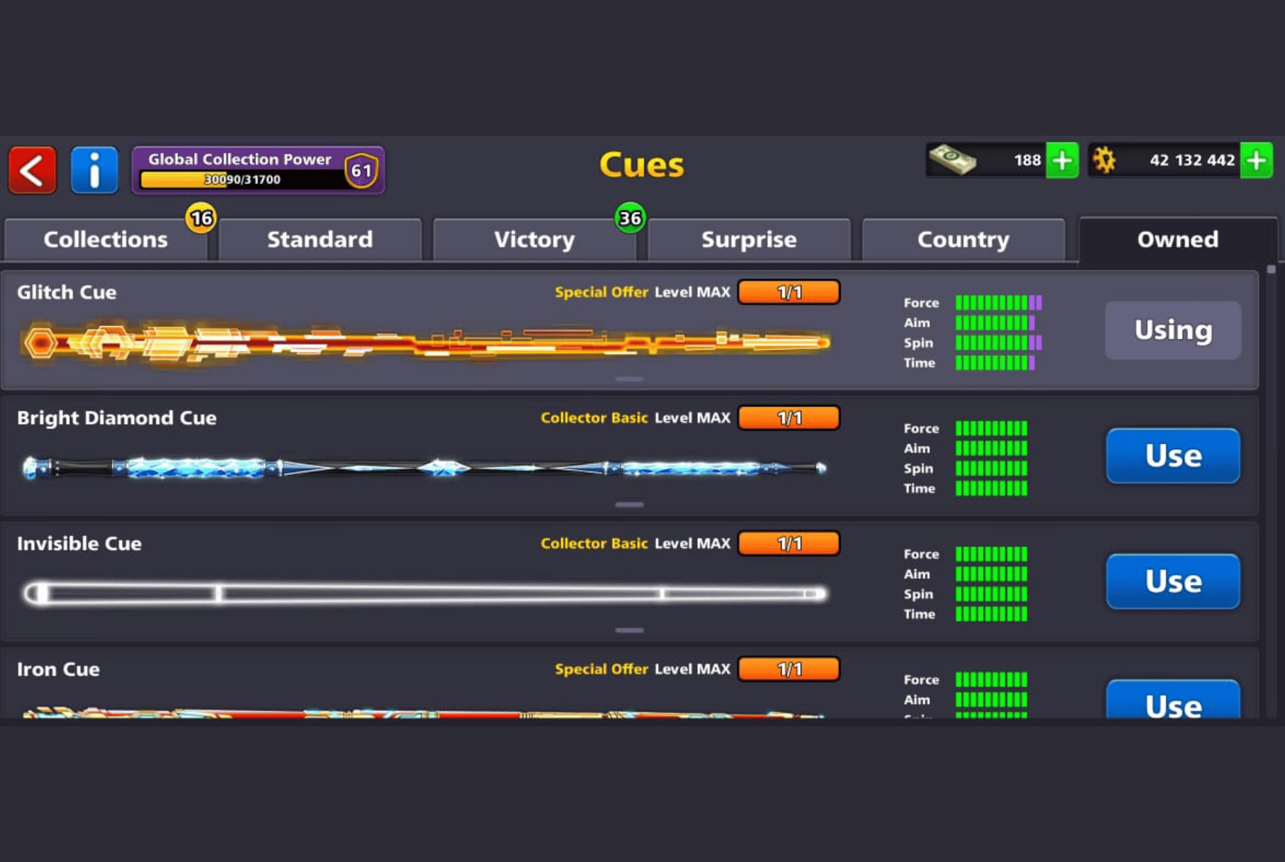Click the Glitch Cue Force stat bar
The image size is (1285, 862).
pyautogui.click(x=998, y=303)
